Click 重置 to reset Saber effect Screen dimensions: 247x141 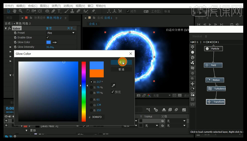(49, 28)
